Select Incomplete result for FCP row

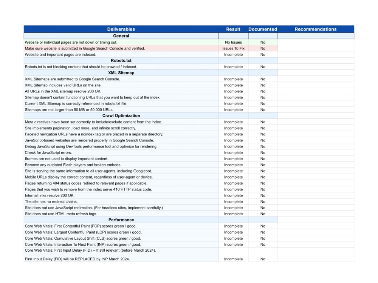tap(233, 226)
